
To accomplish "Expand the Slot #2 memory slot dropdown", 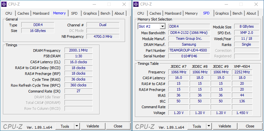I will pyautogui.click(x=162, y=26).
